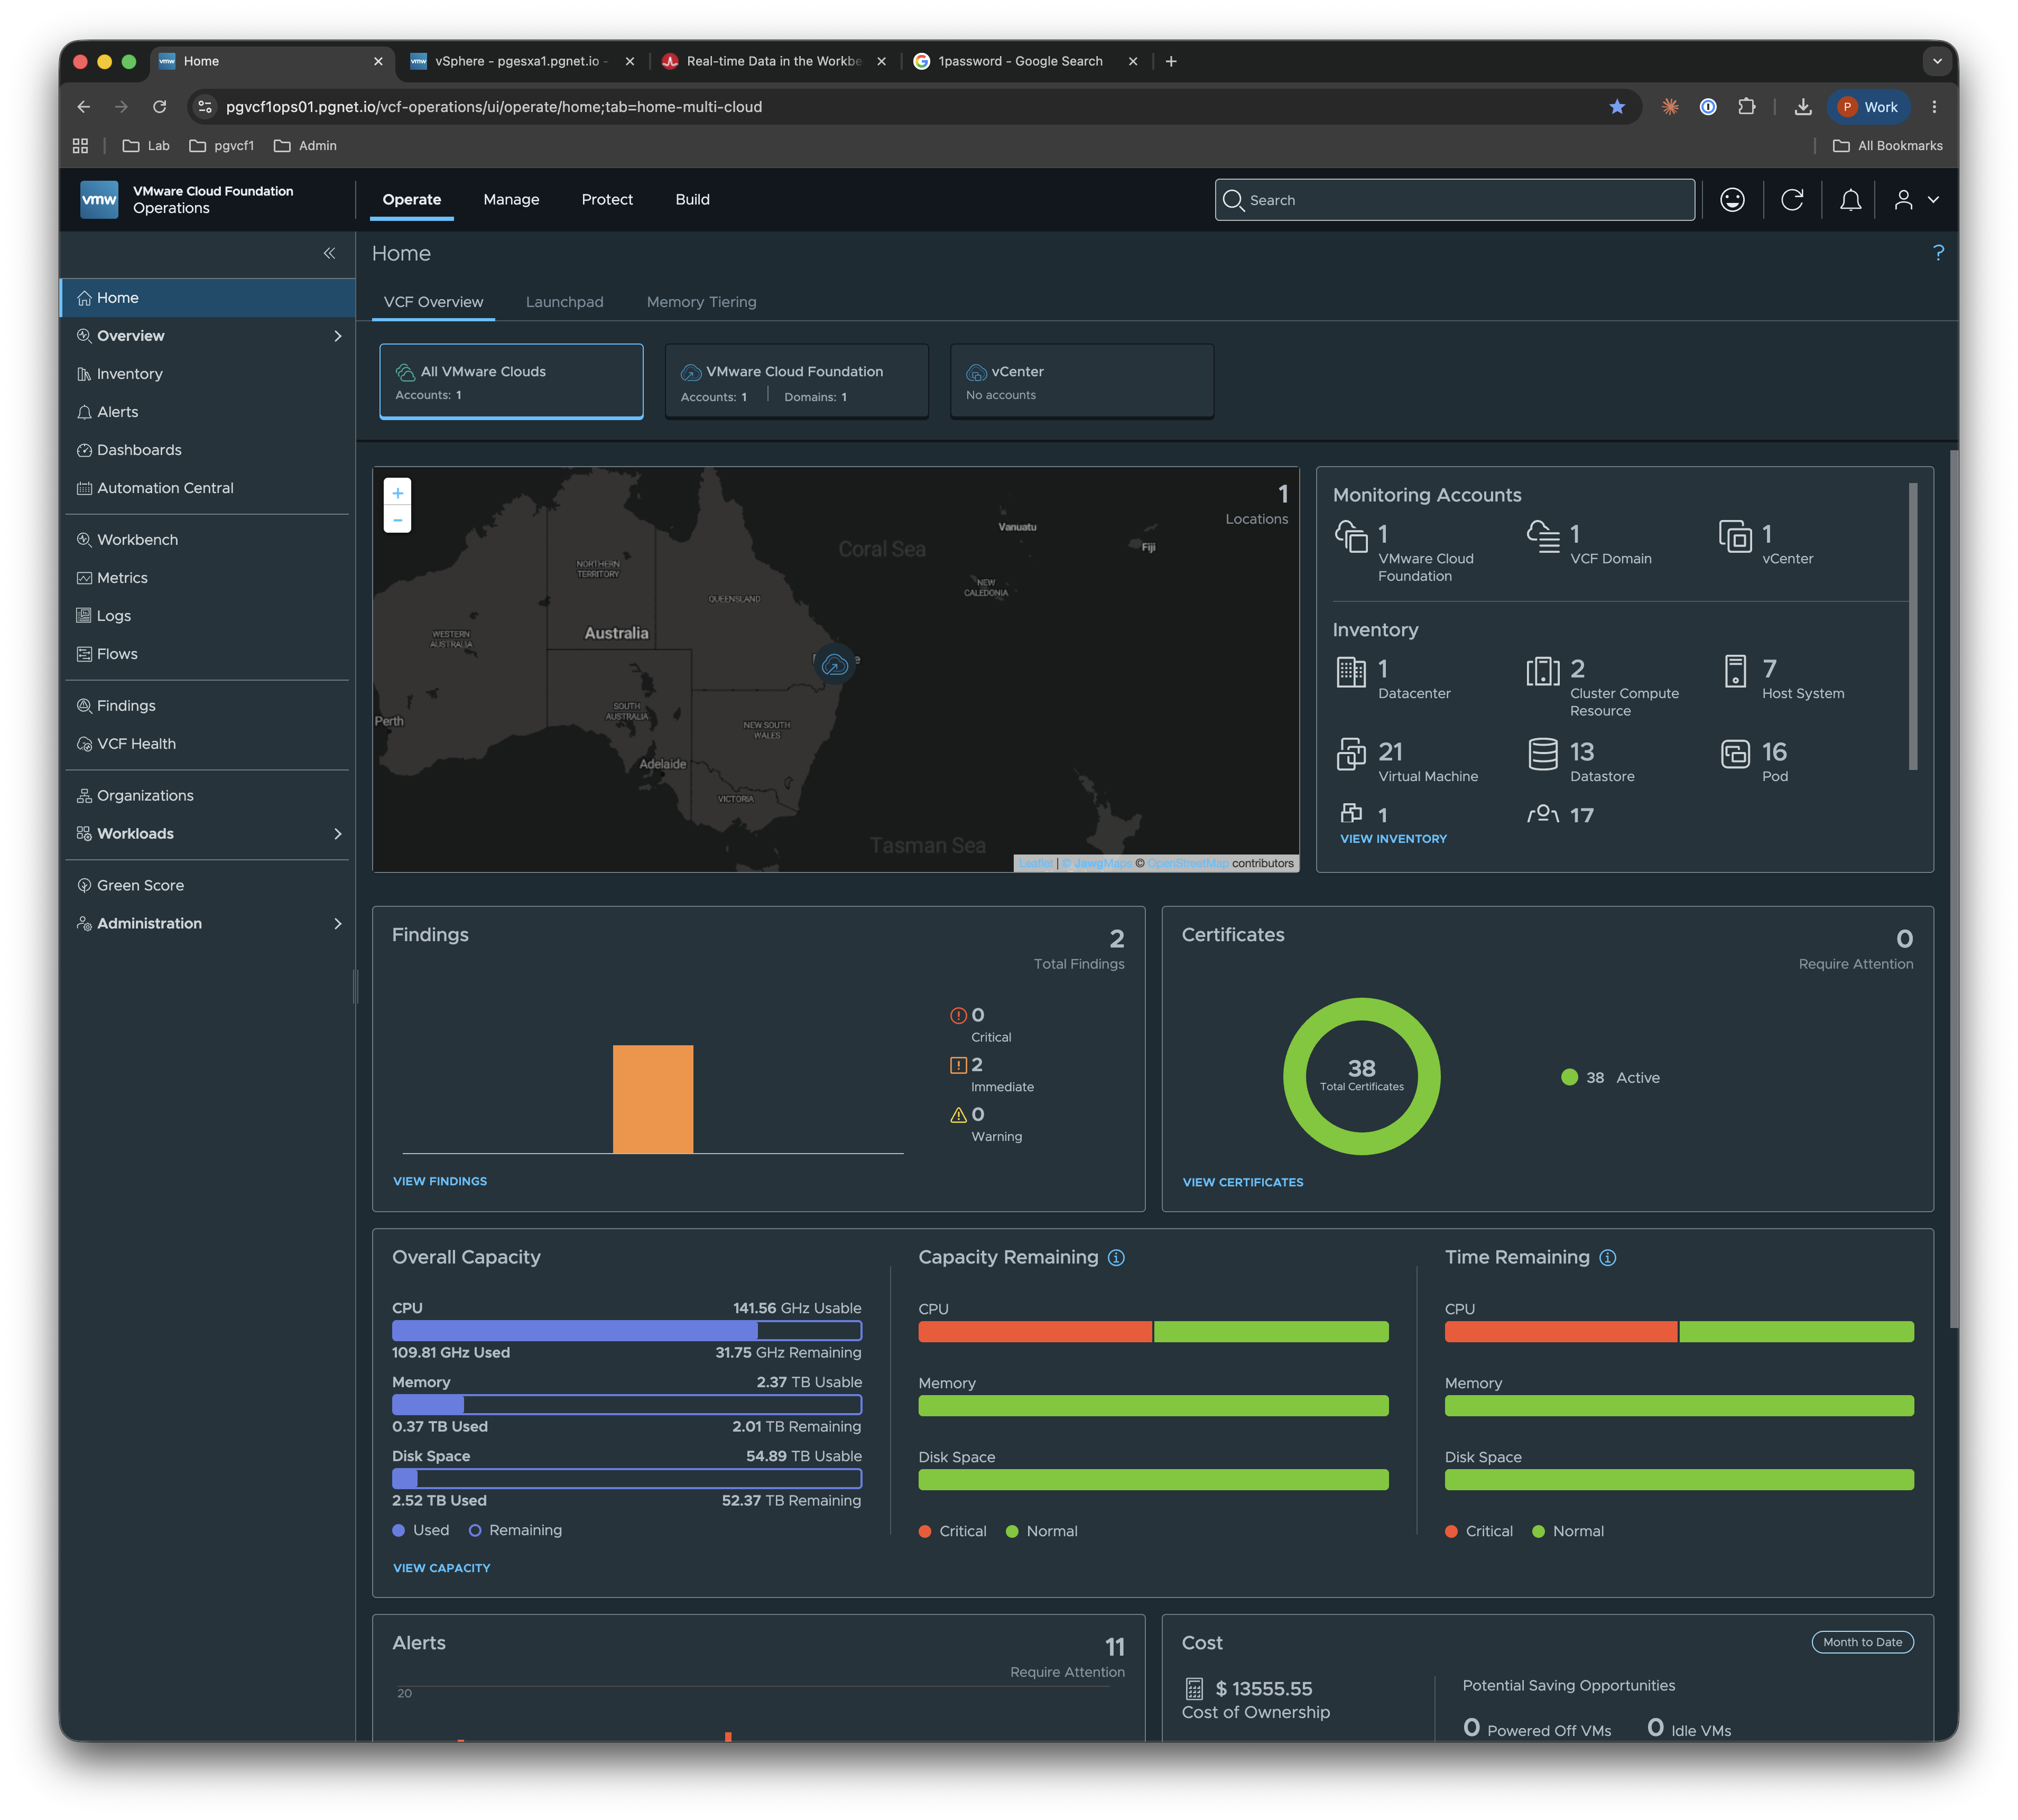This screenshot has height=1820, width=2018.
Task: Open the notifications bell
Action: tap(1850, 200)
